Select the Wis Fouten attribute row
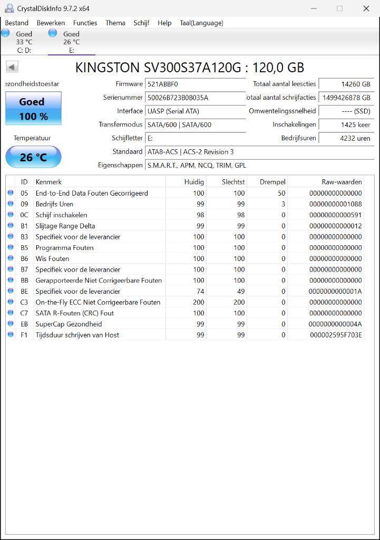Screen dimensions: 380x540 185,258
